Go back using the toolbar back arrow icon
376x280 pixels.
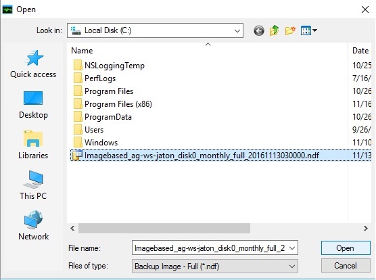pos(259,30)
